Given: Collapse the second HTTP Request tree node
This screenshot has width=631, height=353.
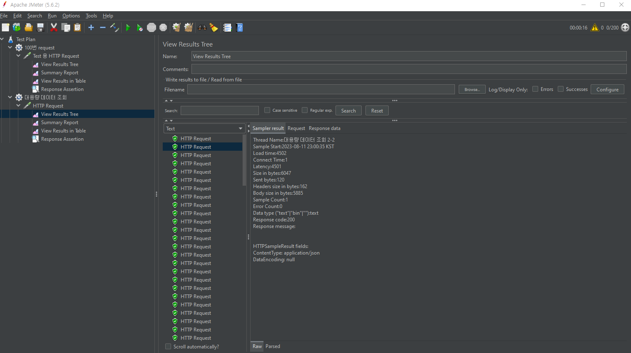Looking at the screenshot, I should (x=18, y=105).
